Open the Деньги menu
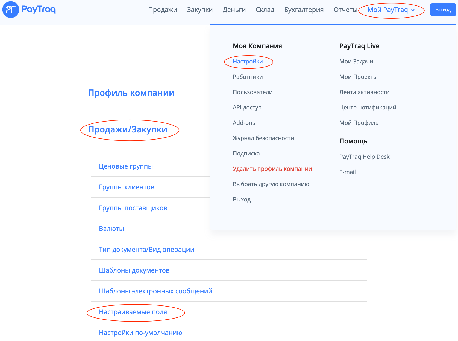The image size is (458, 341). [234, 10]
